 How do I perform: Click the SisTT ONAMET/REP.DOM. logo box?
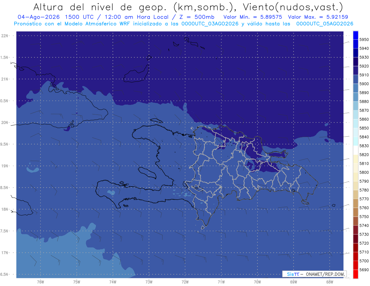[314, 274]
